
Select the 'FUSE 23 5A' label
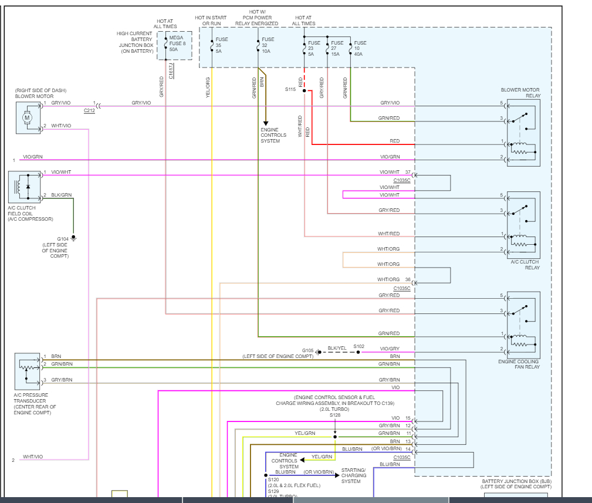(x=314, y=48)
